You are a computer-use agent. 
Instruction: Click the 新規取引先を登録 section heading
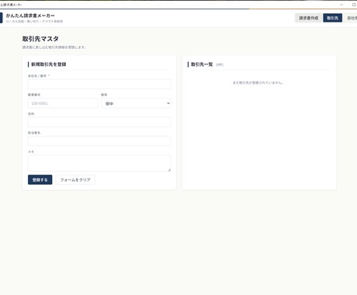click(49, 64)
